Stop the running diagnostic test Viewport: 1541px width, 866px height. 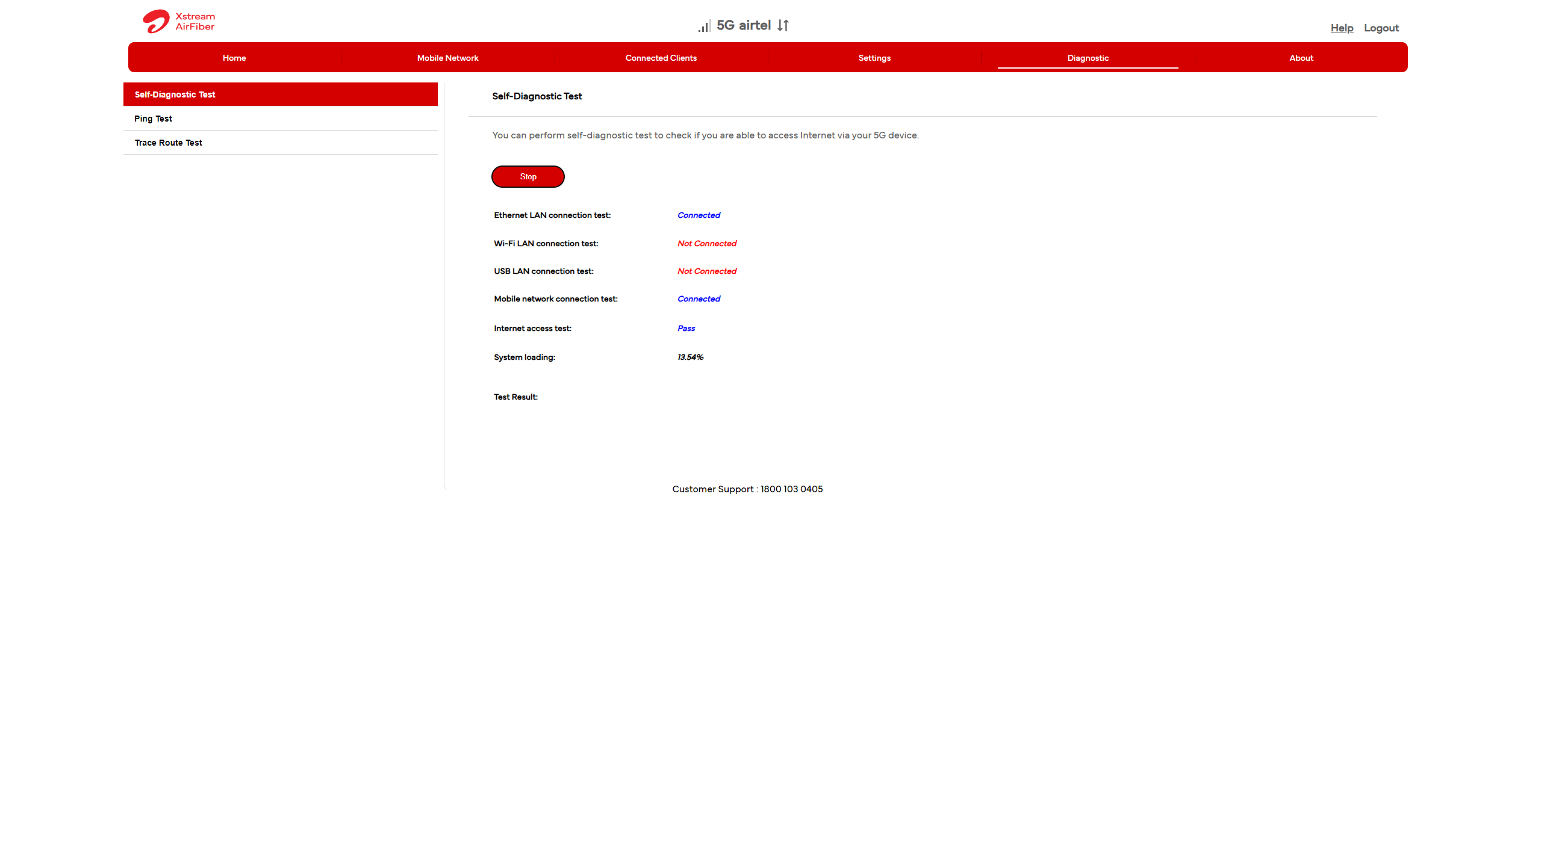(x=528, y=176)
